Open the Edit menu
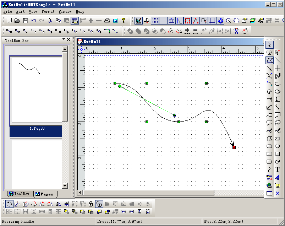Screen dimensions: 285x226 coord(20,11)
